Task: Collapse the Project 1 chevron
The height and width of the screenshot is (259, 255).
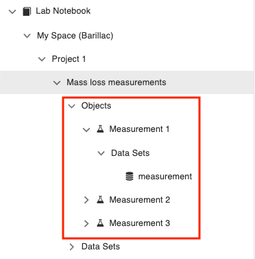Action: pos(42,59)
